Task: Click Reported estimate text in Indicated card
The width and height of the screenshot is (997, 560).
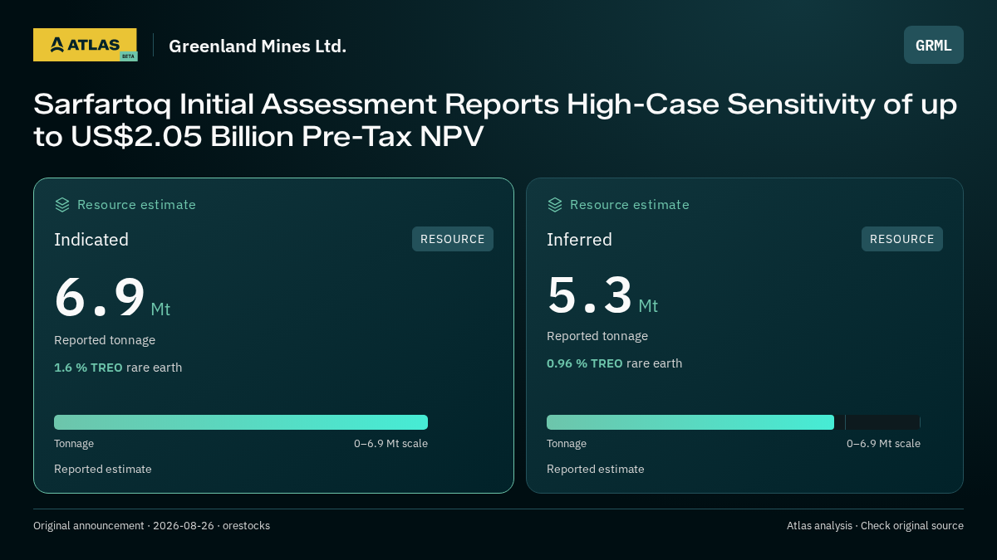Action: click(103, 470)
